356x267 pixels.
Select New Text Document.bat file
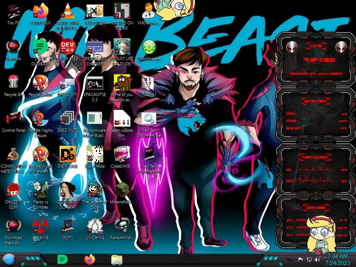coord(149,124)
